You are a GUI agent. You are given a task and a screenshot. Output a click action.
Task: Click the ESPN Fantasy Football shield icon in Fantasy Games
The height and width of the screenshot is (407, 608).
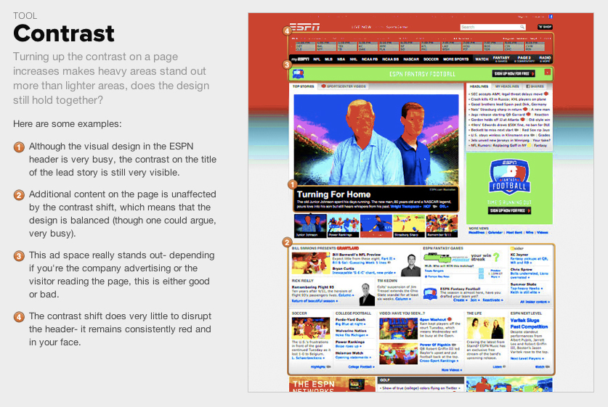point(429,294)
